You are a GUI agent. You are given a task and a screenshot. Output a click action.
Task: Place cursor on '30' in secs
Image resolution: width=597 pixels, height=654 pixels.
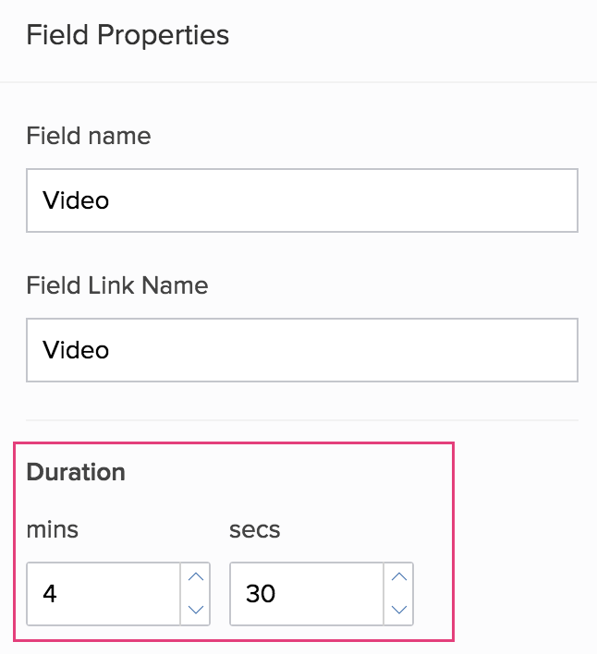point(261,594)
